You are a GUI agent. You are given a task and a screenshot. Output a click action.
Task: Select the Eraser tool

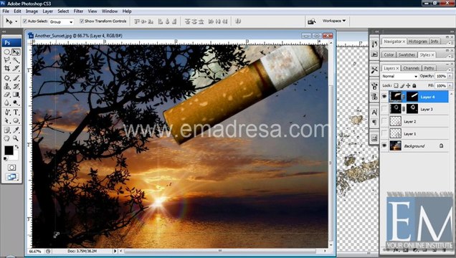click(x=7, y=95)
